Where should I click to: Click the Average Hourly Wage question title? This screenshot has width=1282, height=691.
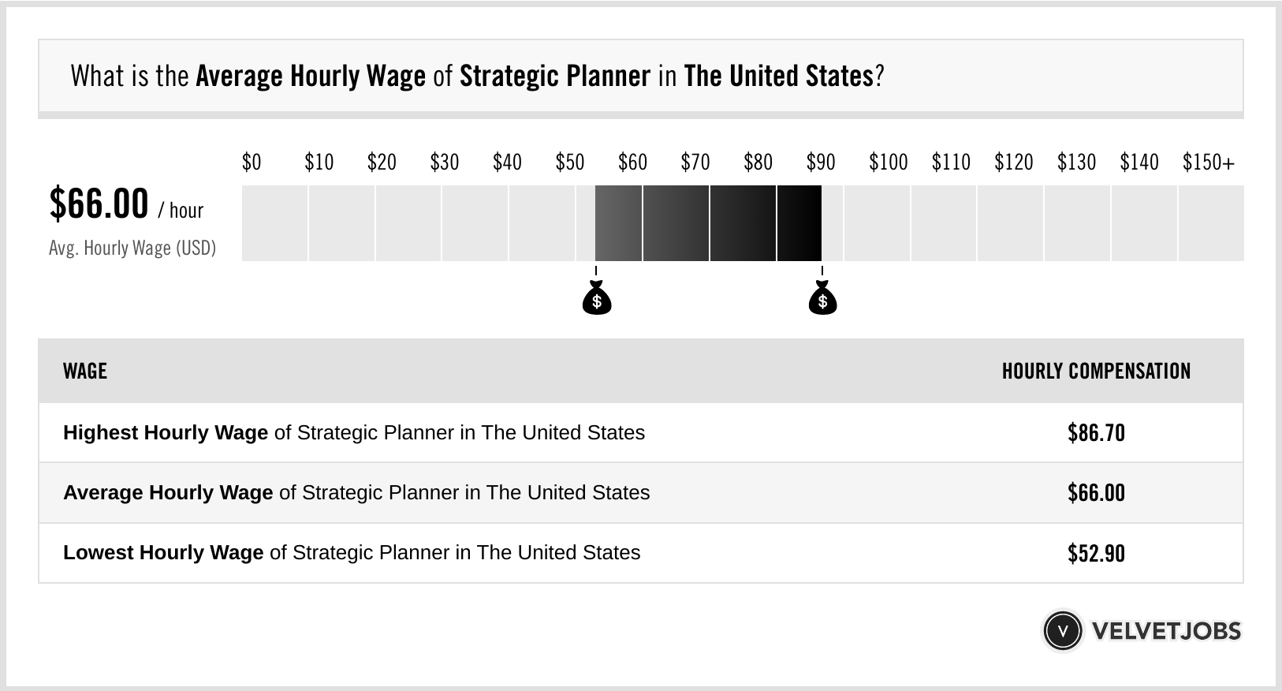pyautogui.click(x=477, y=77)
